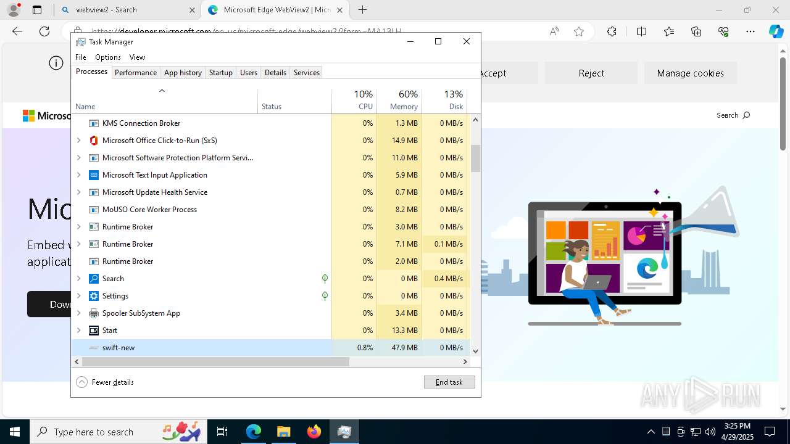Click Manage cookies button in Edge

pos(691,73)
